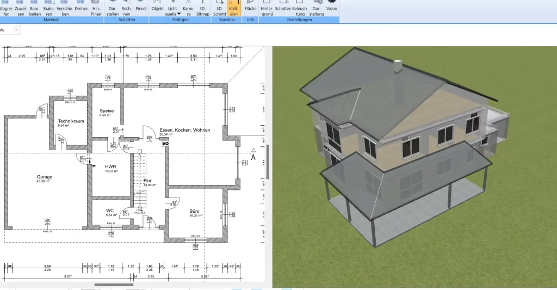Open the Video tool
Image resolution: width=557 pixels, height=290 pixels.
(x=331, y=8)
